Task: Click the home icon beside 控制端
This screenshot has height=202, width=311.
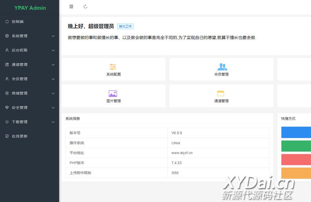Action: (7, 21)
